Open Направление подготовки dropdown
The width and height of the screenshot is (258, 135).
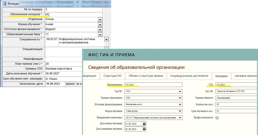pyautogui.click(x=180, y=118)
